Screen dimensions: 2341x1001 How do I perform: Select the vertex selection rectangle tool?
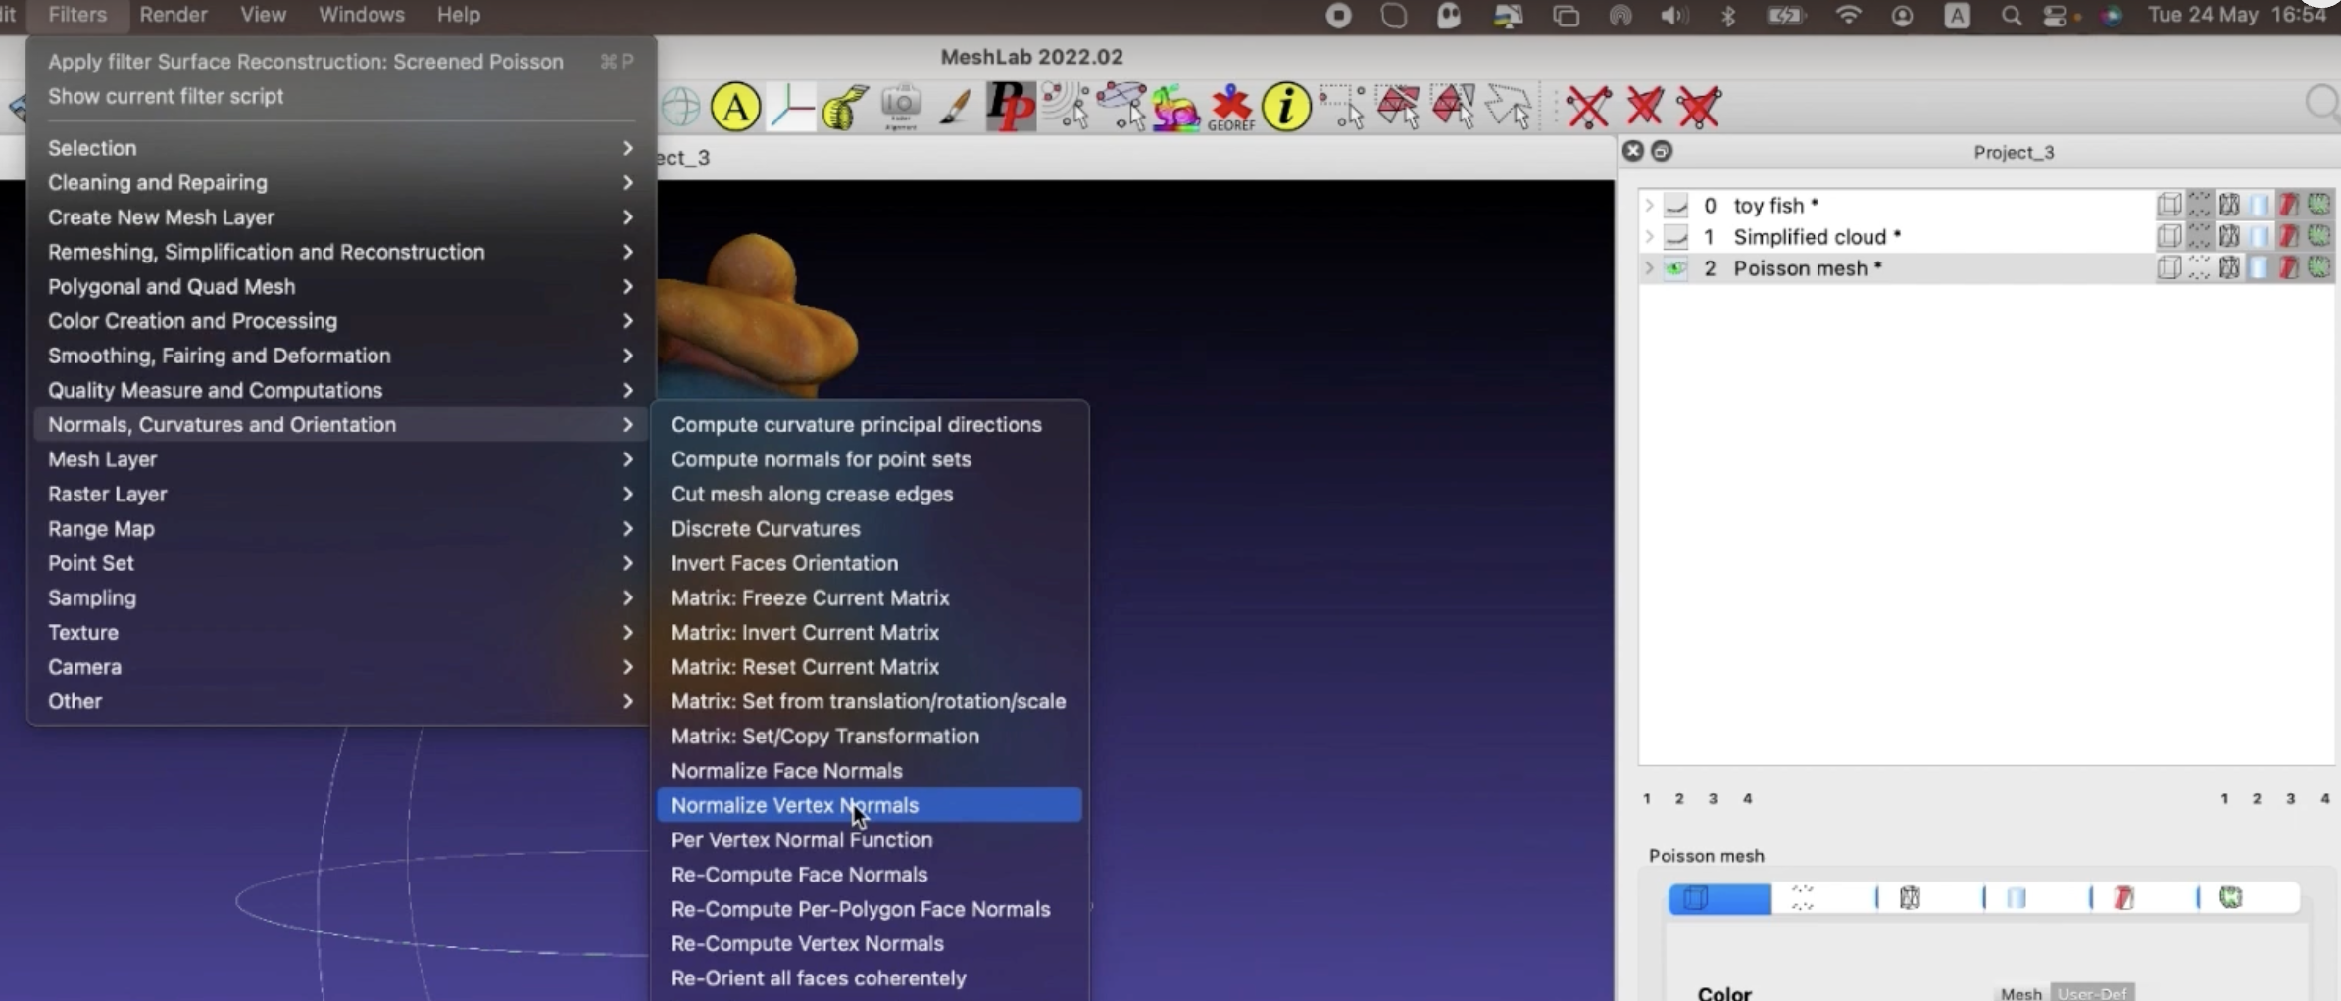coord(1342,107)
